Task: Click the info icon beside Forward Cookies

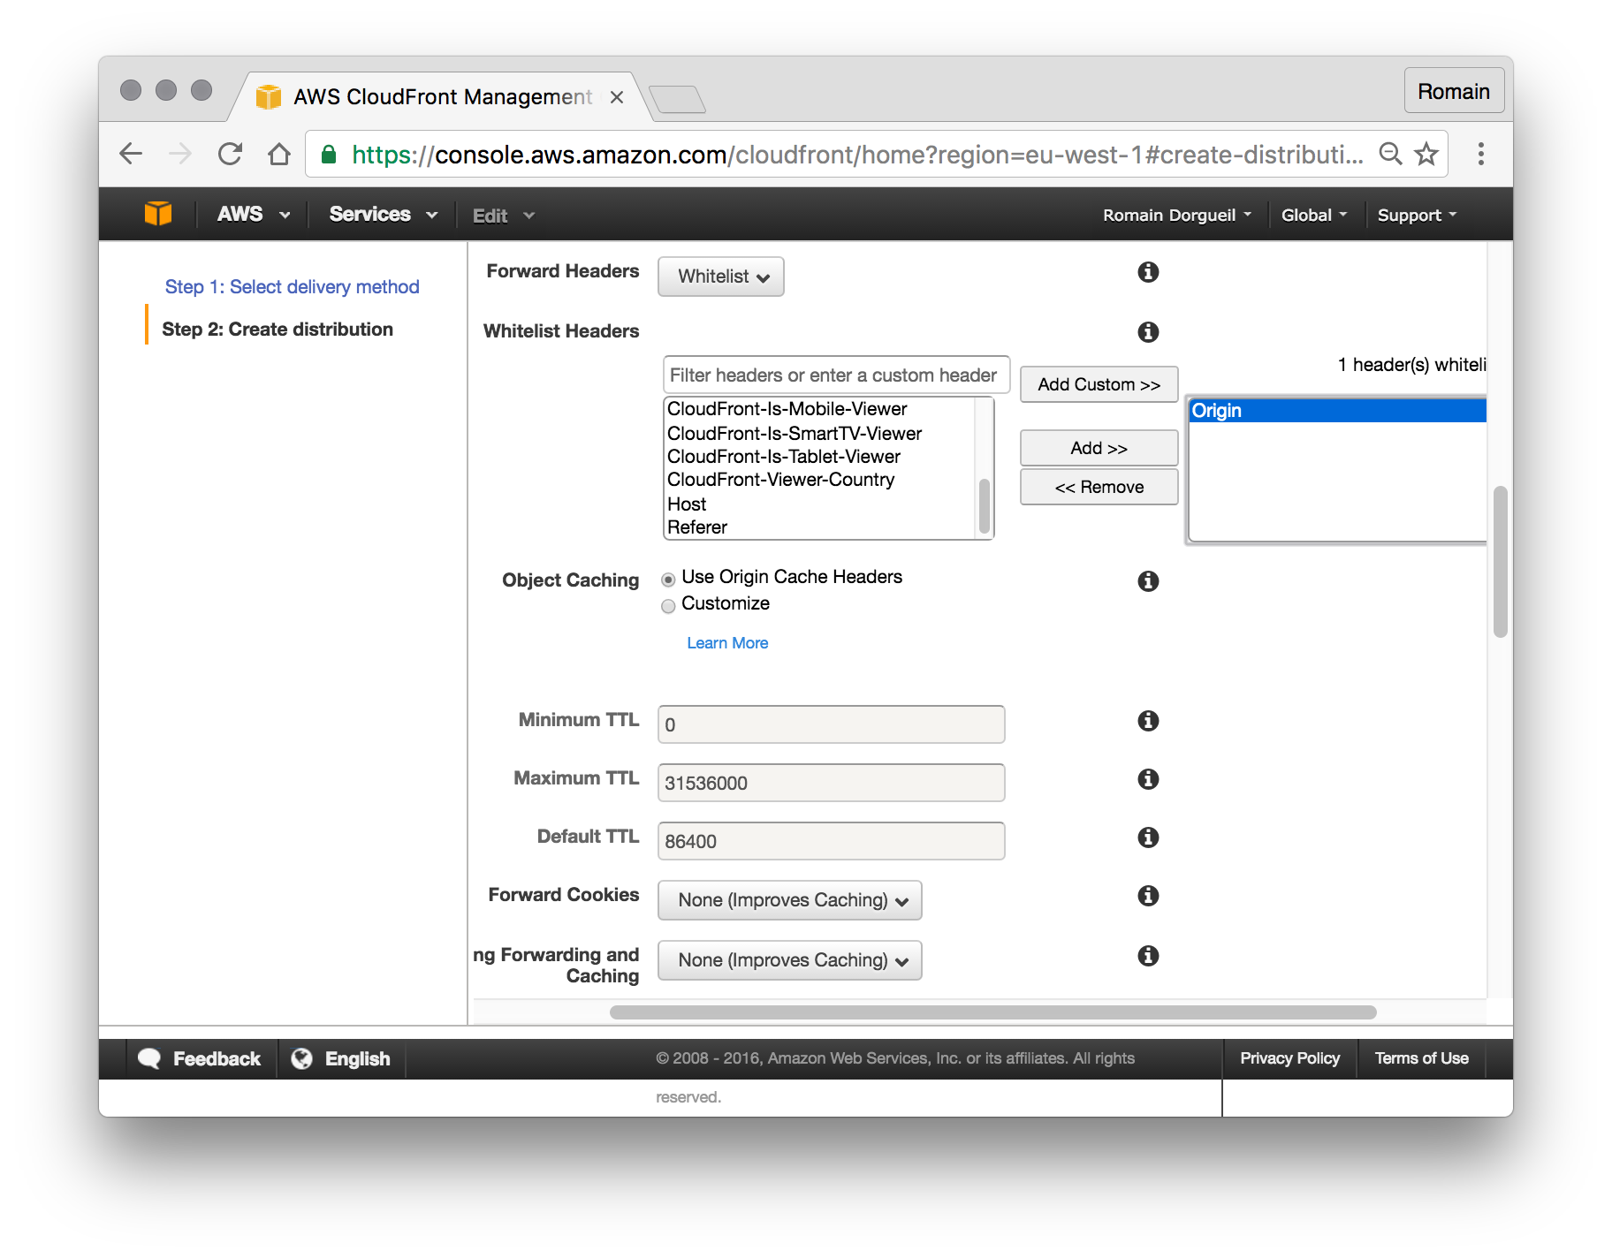Action: (x=1147, y=896)
